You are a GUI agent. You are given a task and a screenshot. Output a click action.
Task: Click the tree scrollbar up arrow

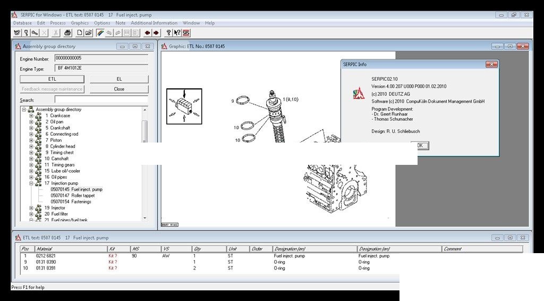coord(144,110)
